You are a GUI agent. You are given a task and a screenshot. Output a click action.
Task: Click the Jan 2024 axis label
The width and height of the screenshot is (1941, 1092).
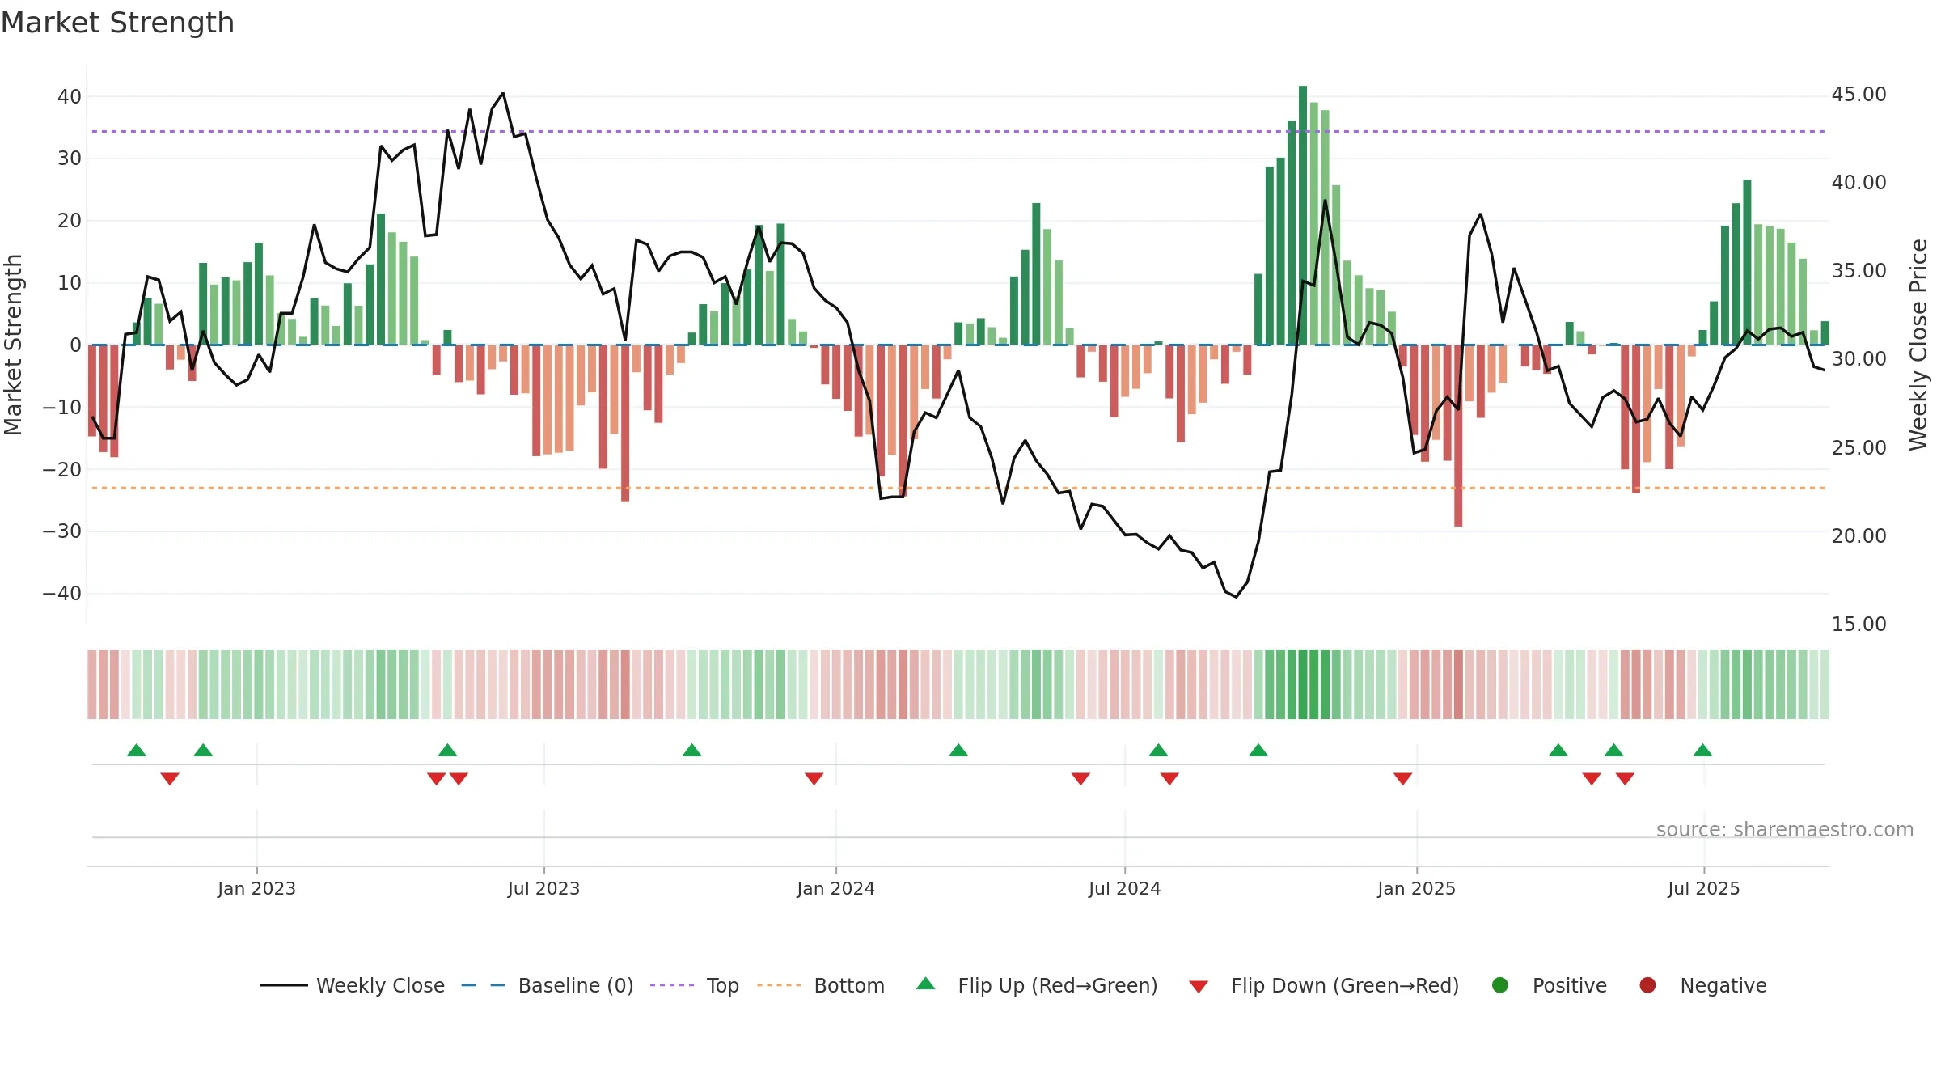(x=835, y=888)
